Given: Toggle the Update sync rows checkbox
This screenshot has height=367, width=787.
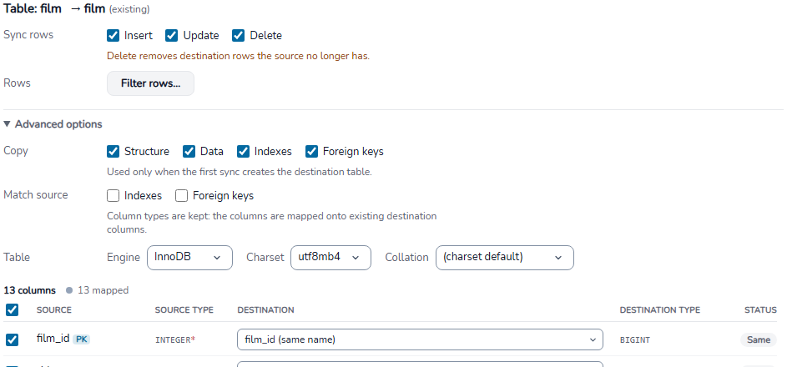Looking at the screenshot, I should pos(172,36).
